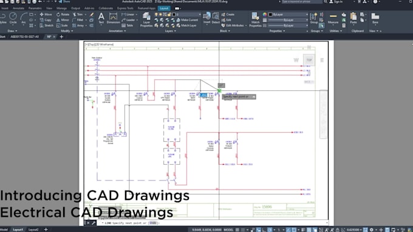Switch to Layout1 tab

(18, 230)
